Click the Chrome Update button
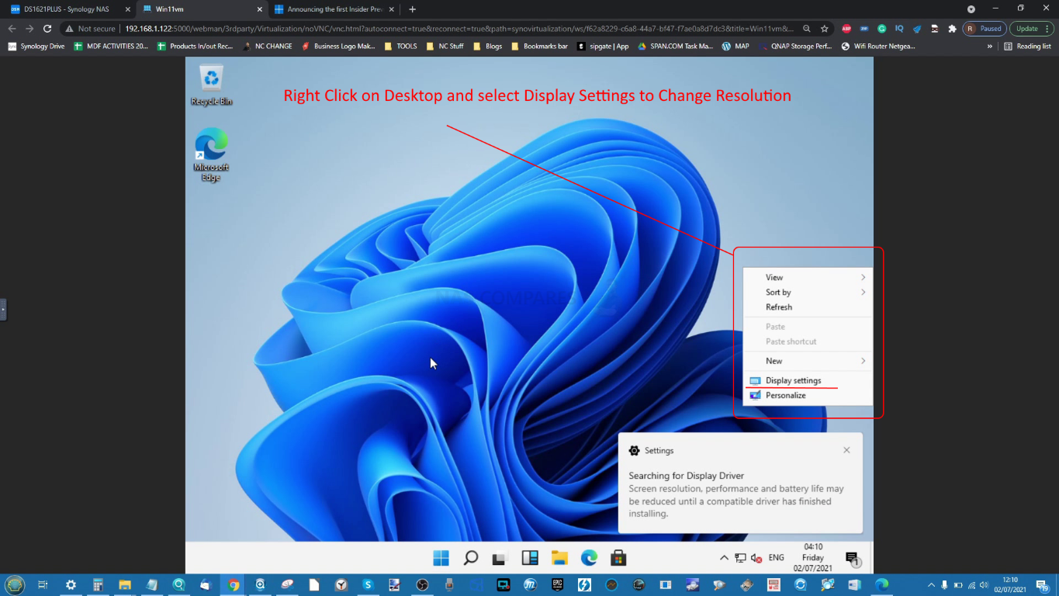The height and width of the screenshot is (596, 1059). click(1031, 28)
